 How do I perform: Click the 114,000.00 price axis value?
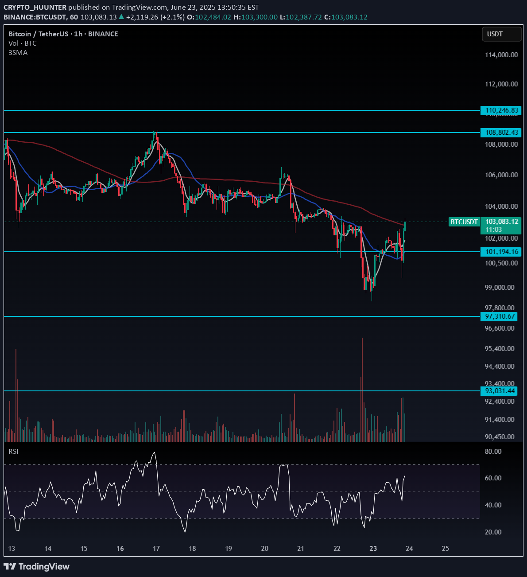point(501,55)
